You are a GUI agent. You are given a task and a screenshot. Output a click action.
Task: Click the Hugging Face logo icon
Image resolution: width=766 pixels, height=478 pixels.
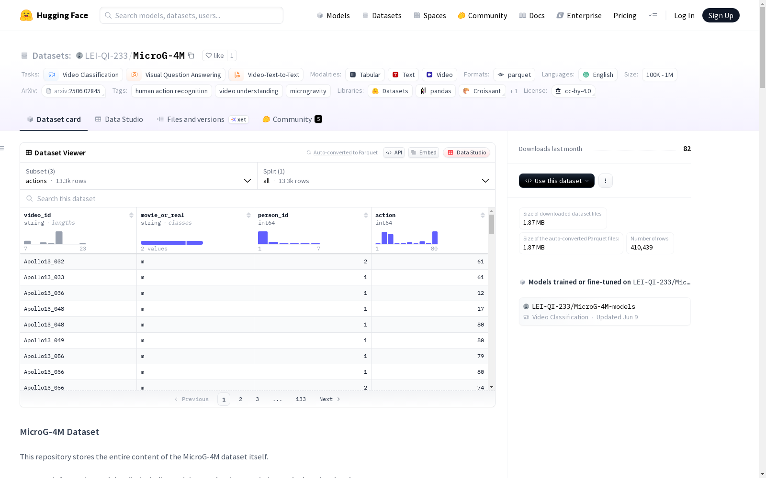pyautogui.click(x=26, y=15)
